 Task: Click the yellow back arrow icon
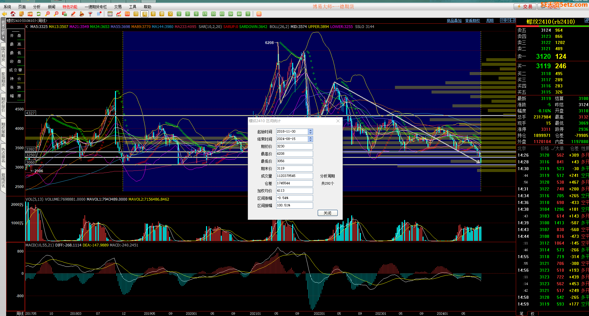pyautogui.click(x=4, y=14)
